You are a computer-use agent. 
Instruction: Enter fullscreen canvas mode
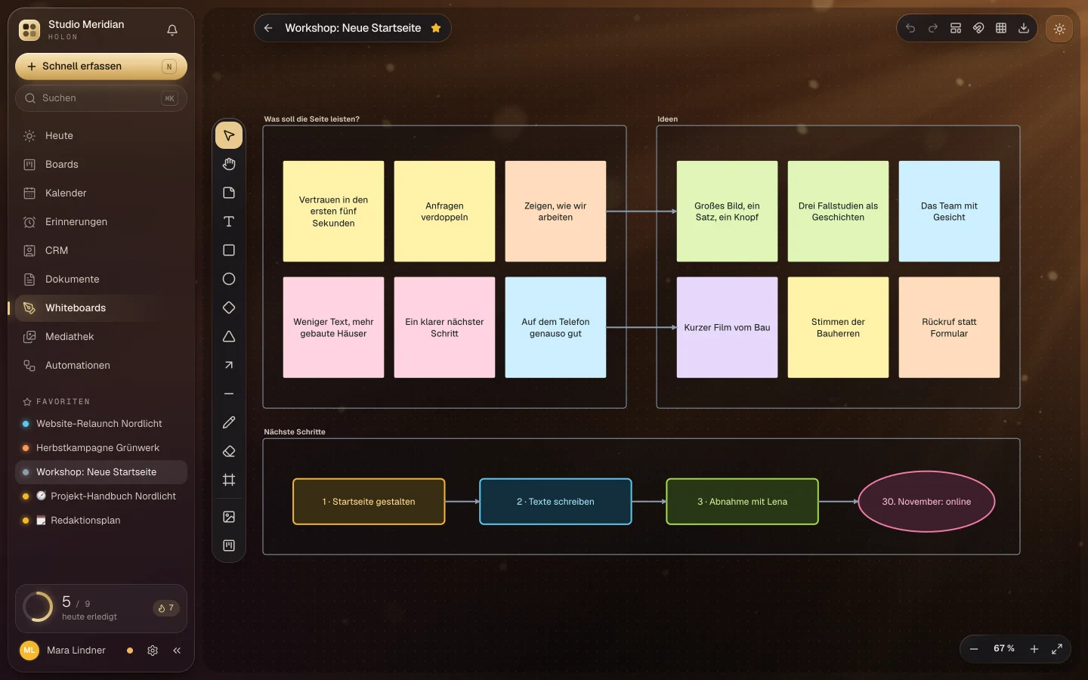pos(1057,649)
